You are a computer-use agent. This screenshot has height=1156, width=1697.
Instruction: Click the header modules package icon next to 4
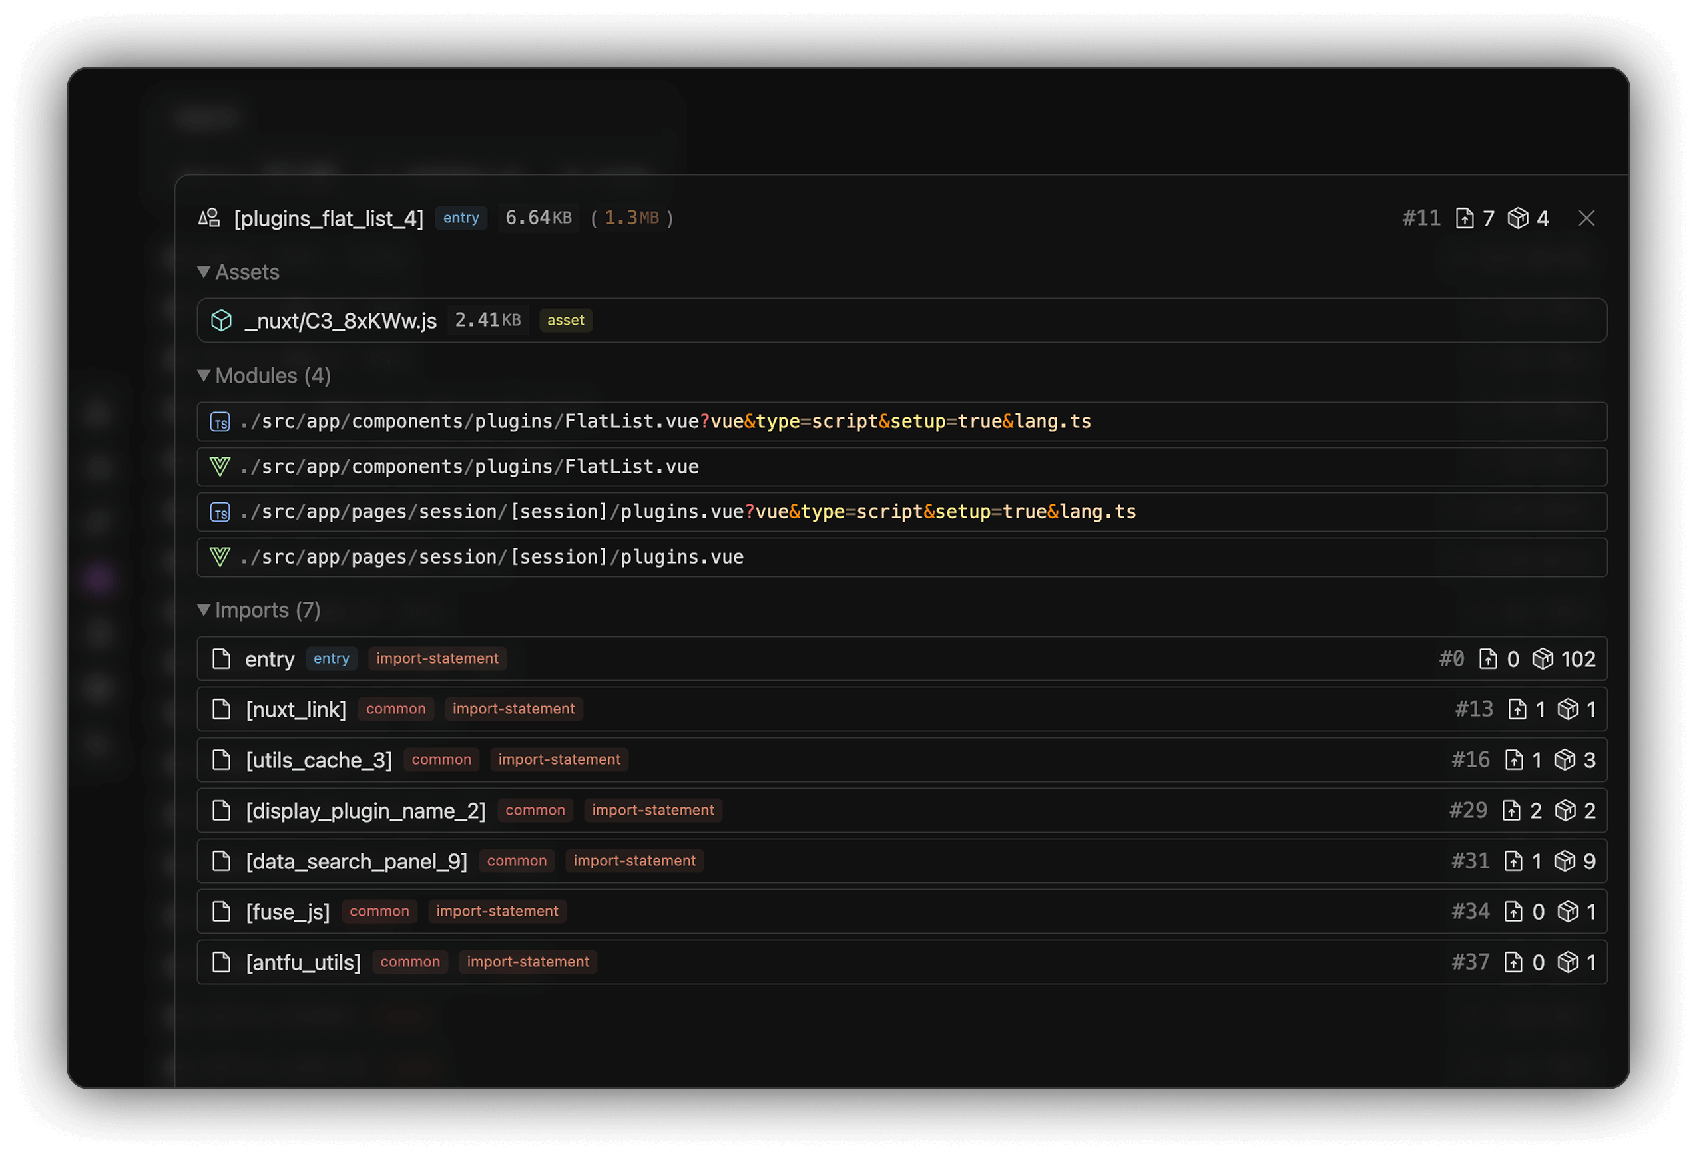1518,219
